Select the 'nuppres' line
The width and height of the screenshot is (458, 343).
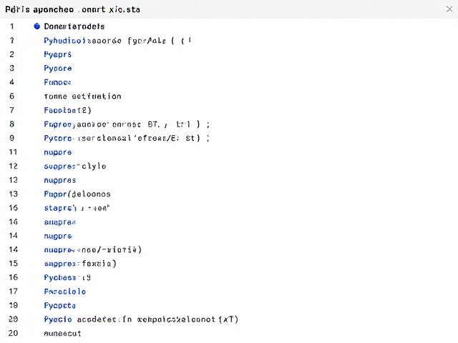click(60, 180)
